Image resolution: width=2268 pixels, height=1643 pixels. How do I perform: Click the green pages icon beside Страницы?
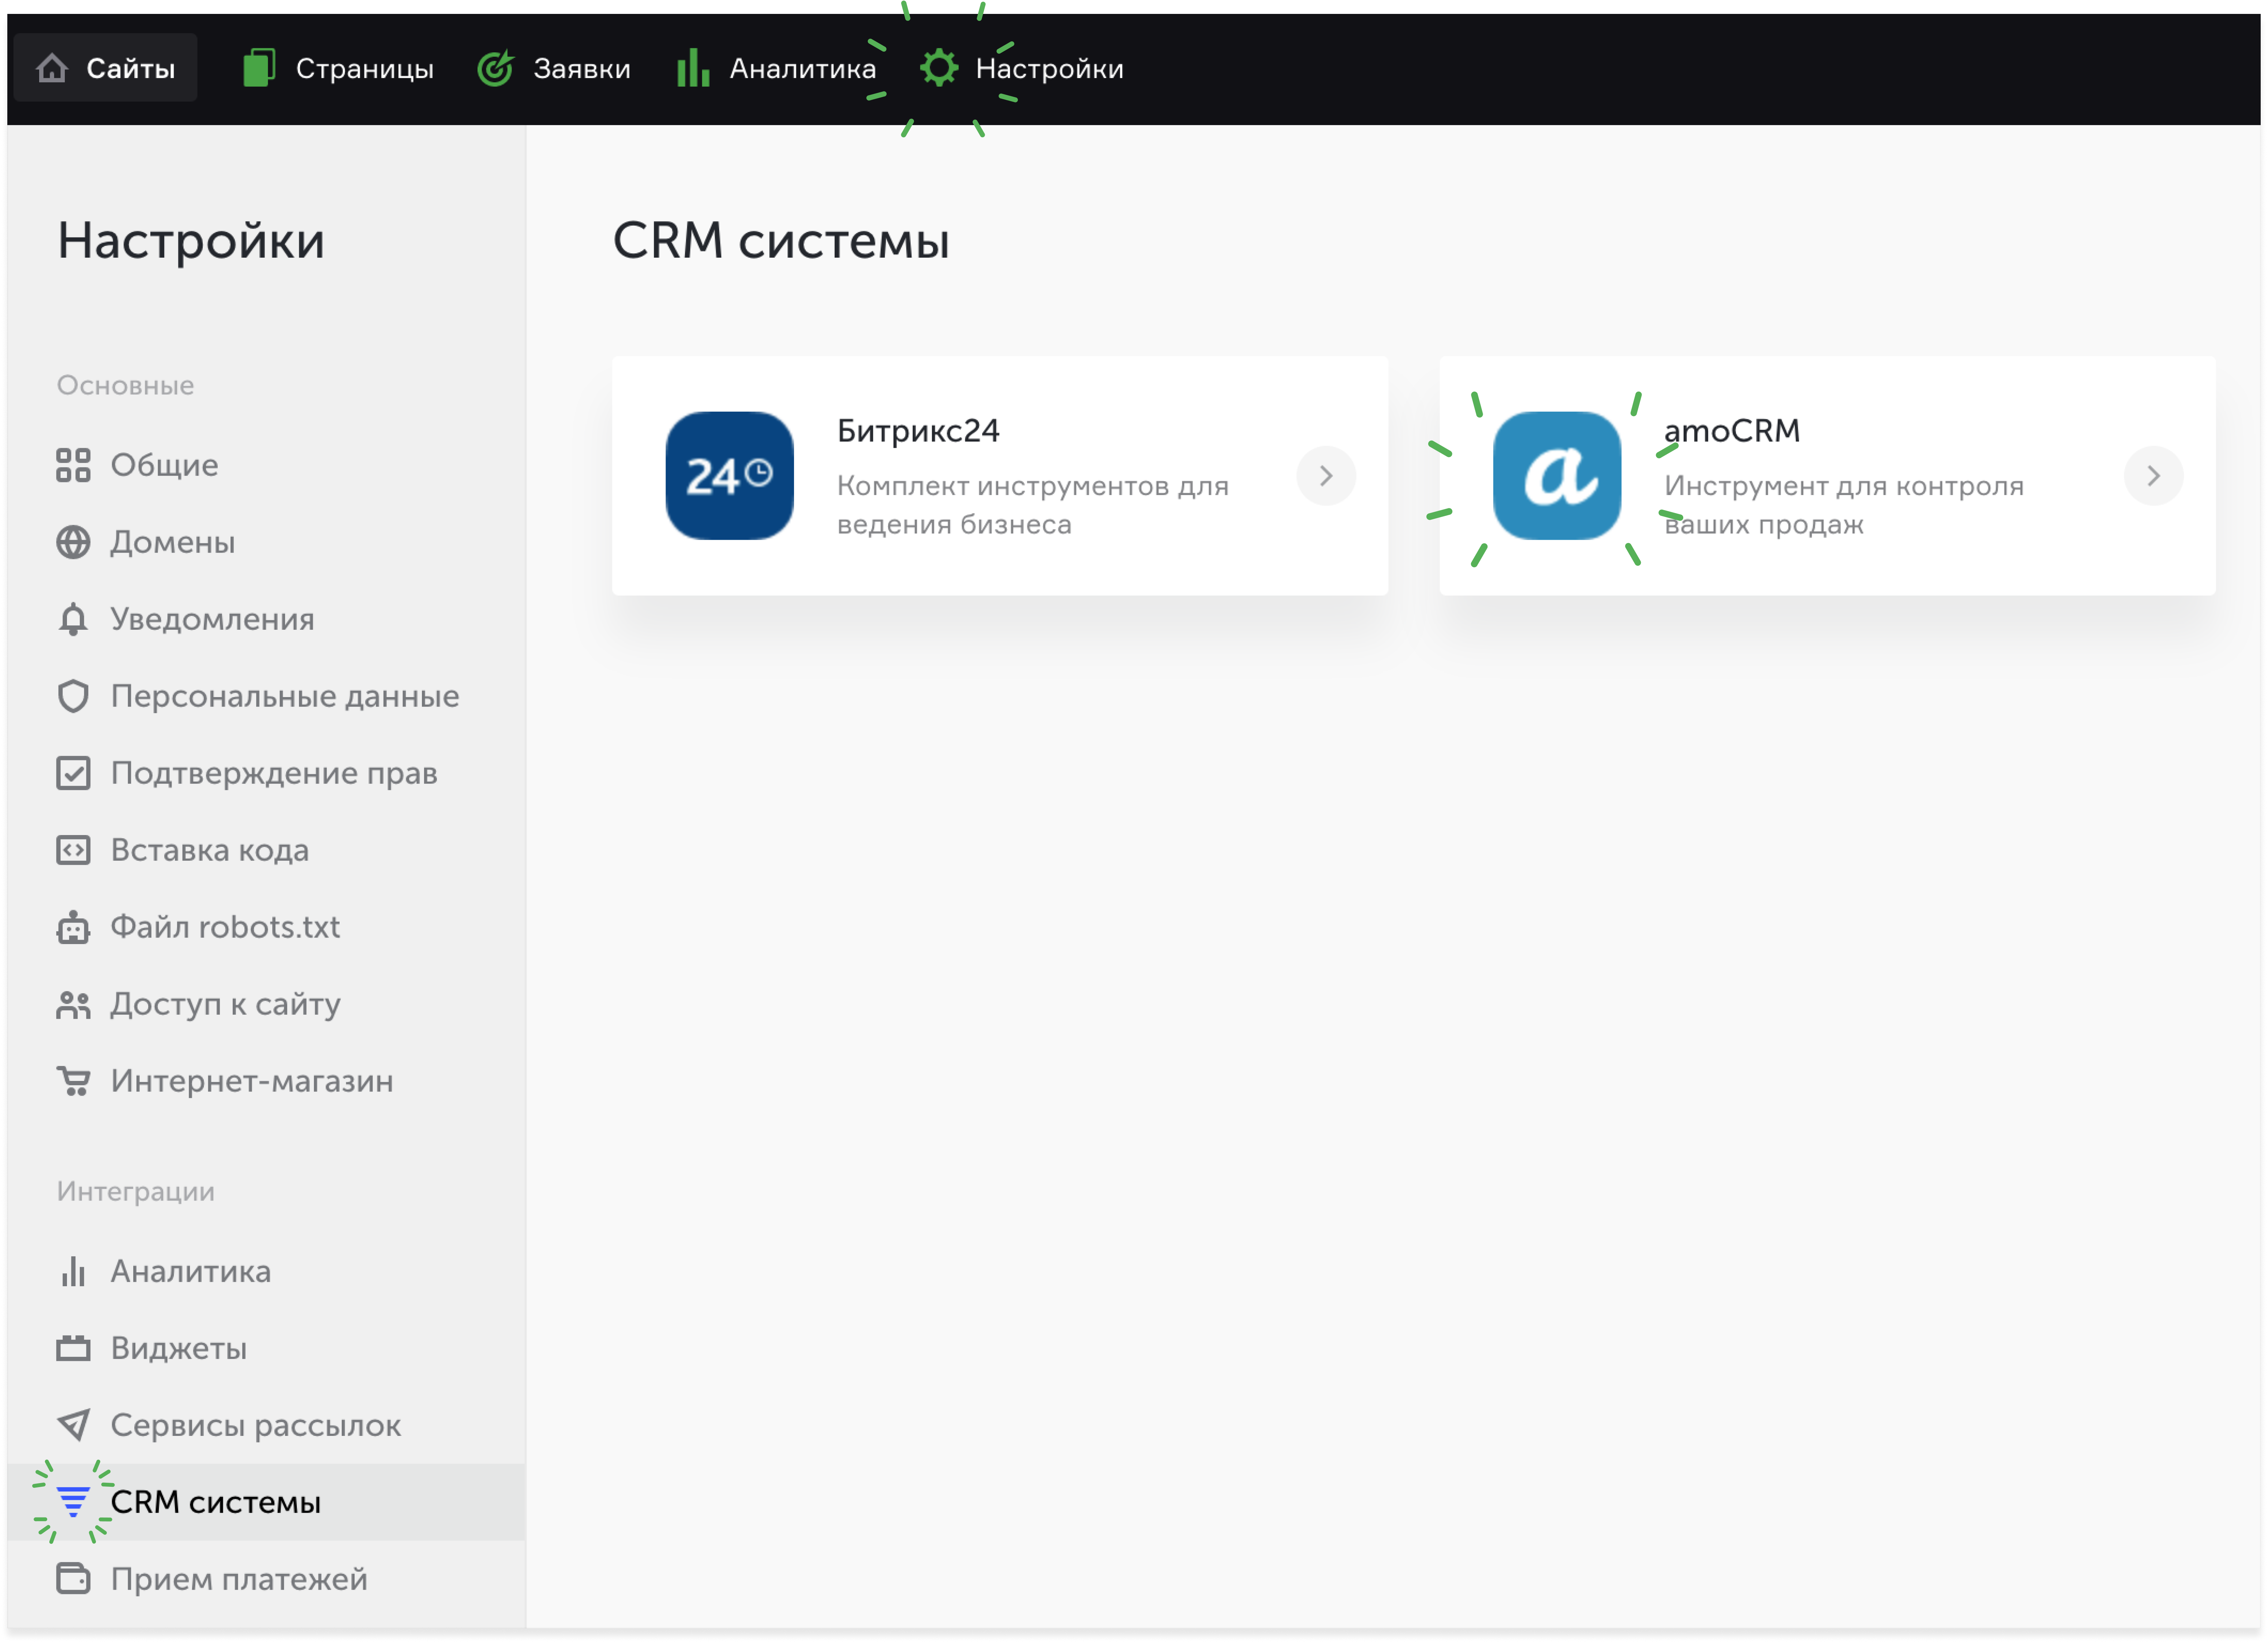pos(259,68)
